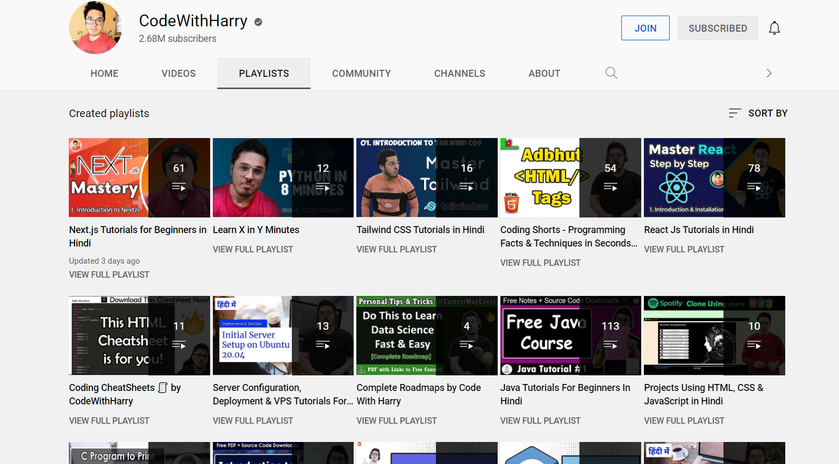Viewport: 839px width, 464px height.
Task: Click playlist icon on Java thumbnail showing 113
Action: click(610, 345)
